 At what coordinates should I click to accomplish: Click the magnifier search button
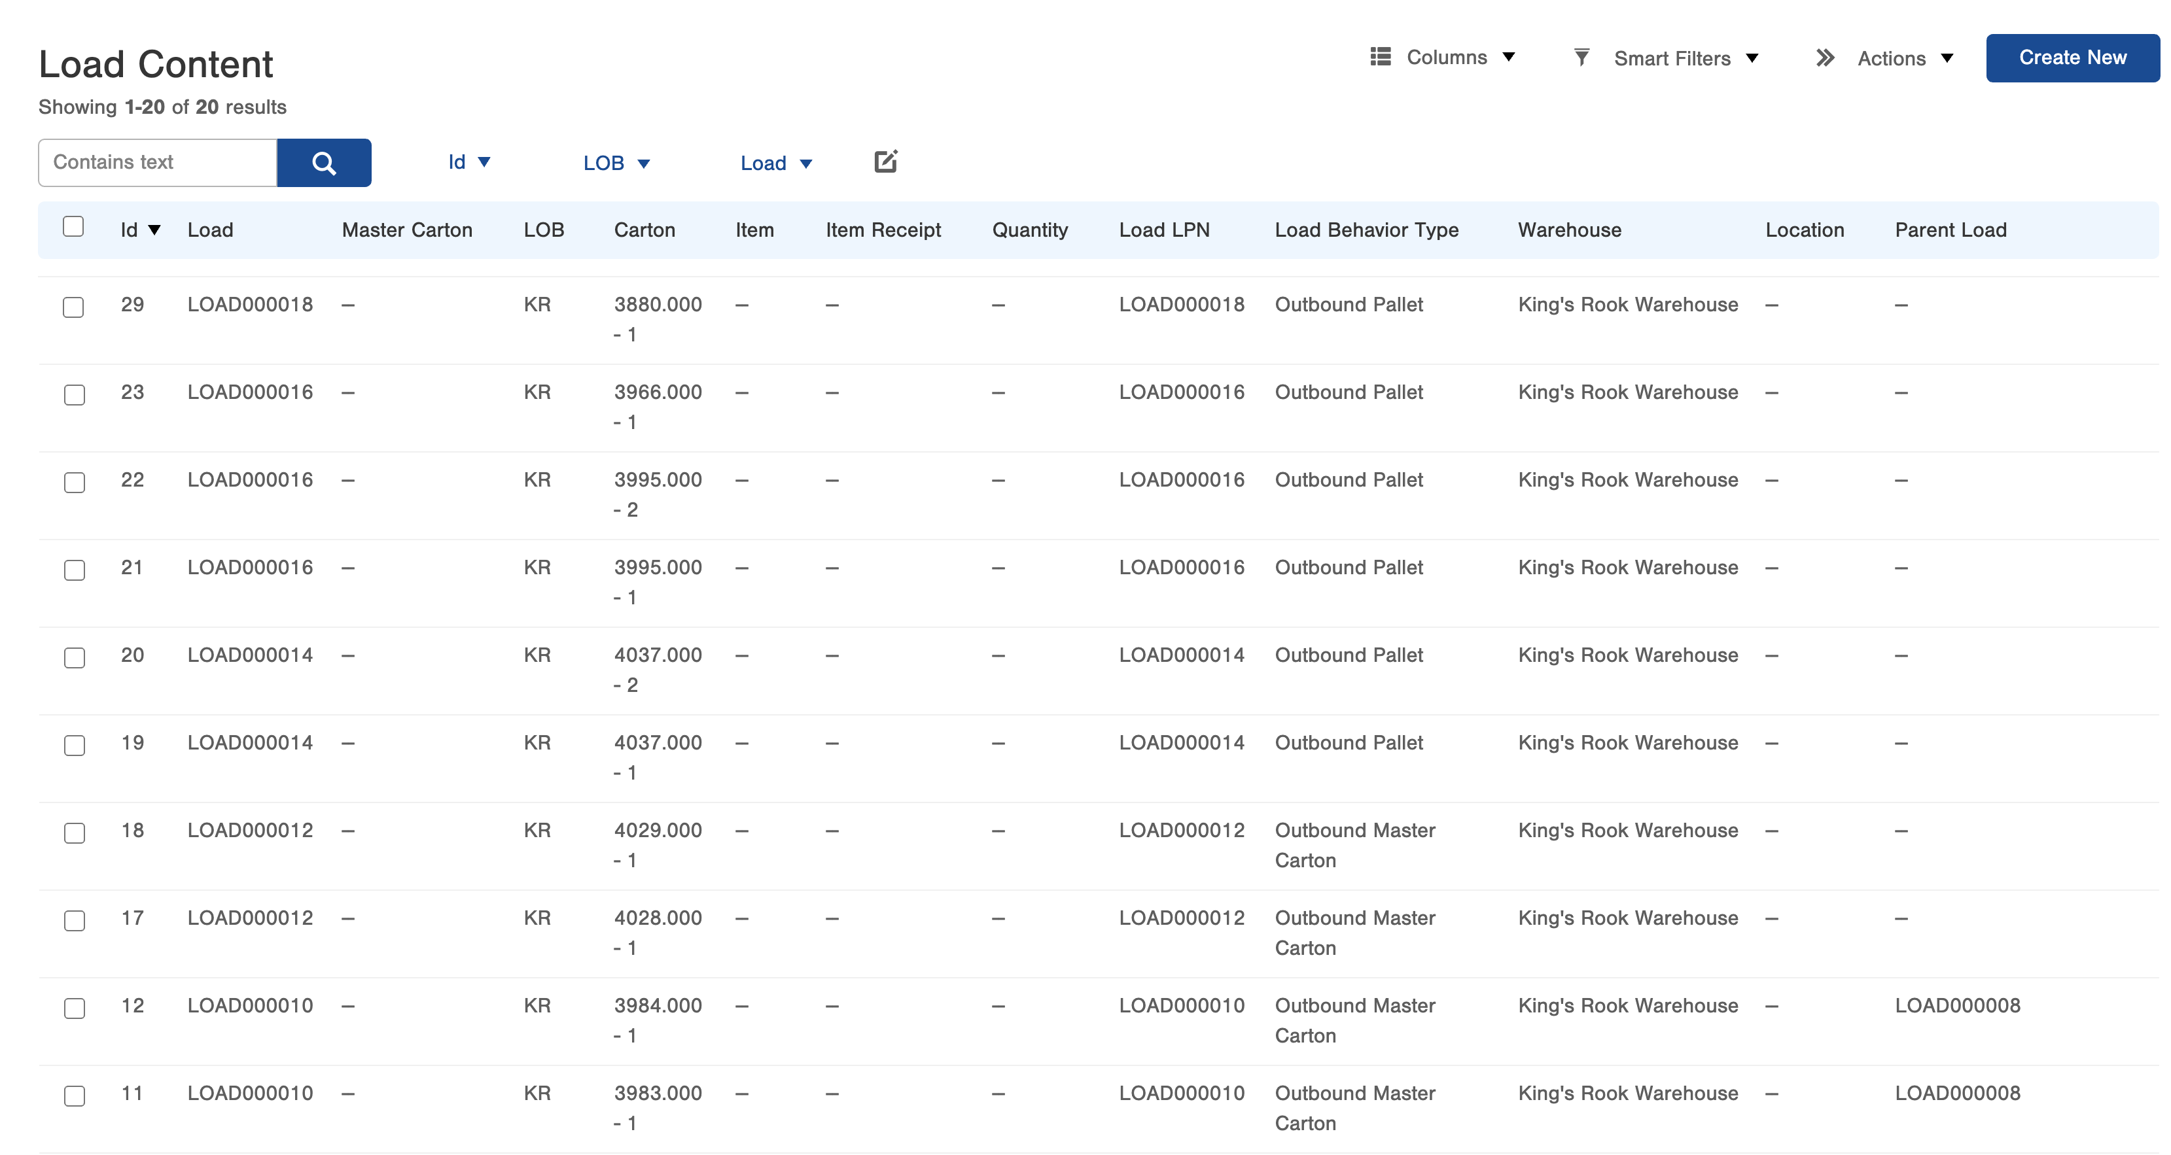(324, 163)
